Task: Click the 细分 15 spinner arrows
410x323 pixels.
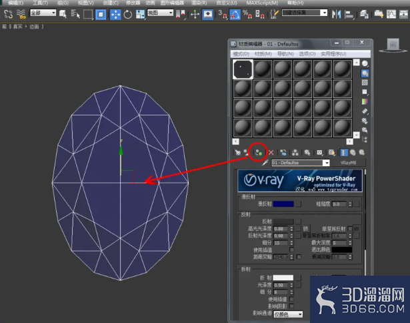Action: click(x=291, y=243)
